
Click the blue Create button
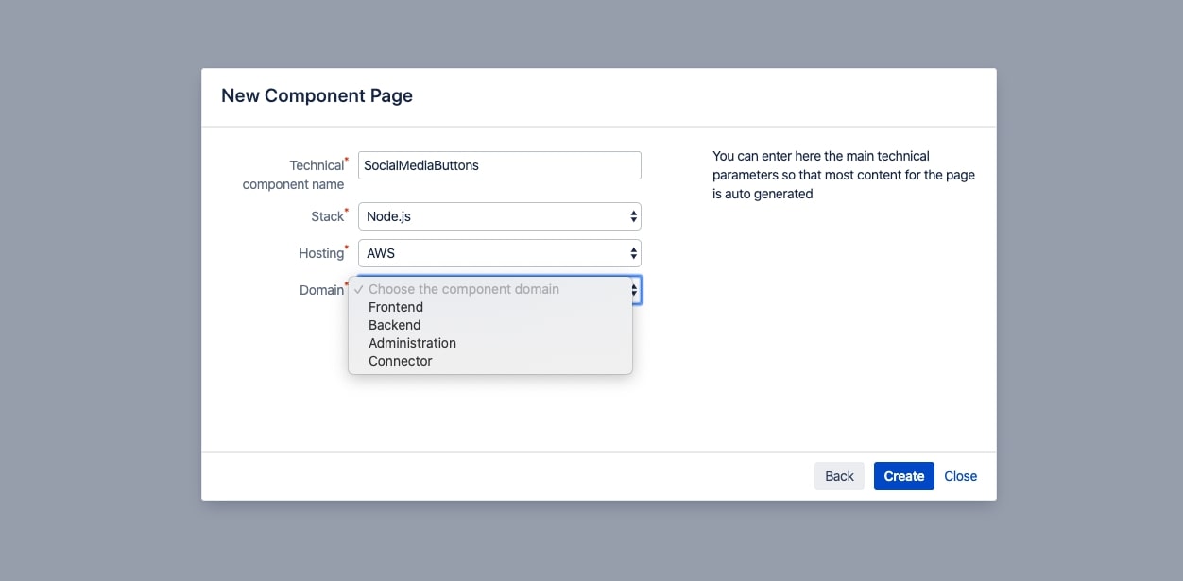pos(903,476)
